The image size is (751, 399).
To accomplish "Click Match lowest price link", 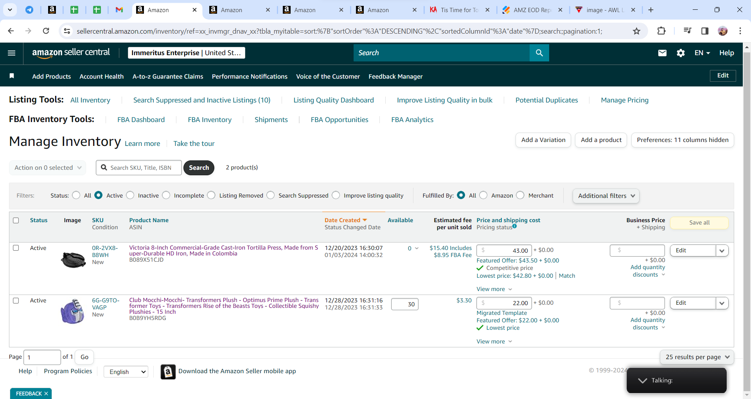I will (567, 276).
